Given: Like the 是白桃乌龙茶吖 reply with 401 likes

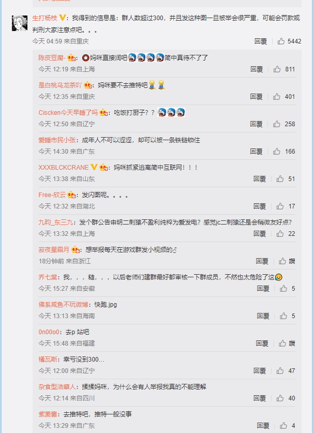Looking at the screenshot, I should [277, 96].
